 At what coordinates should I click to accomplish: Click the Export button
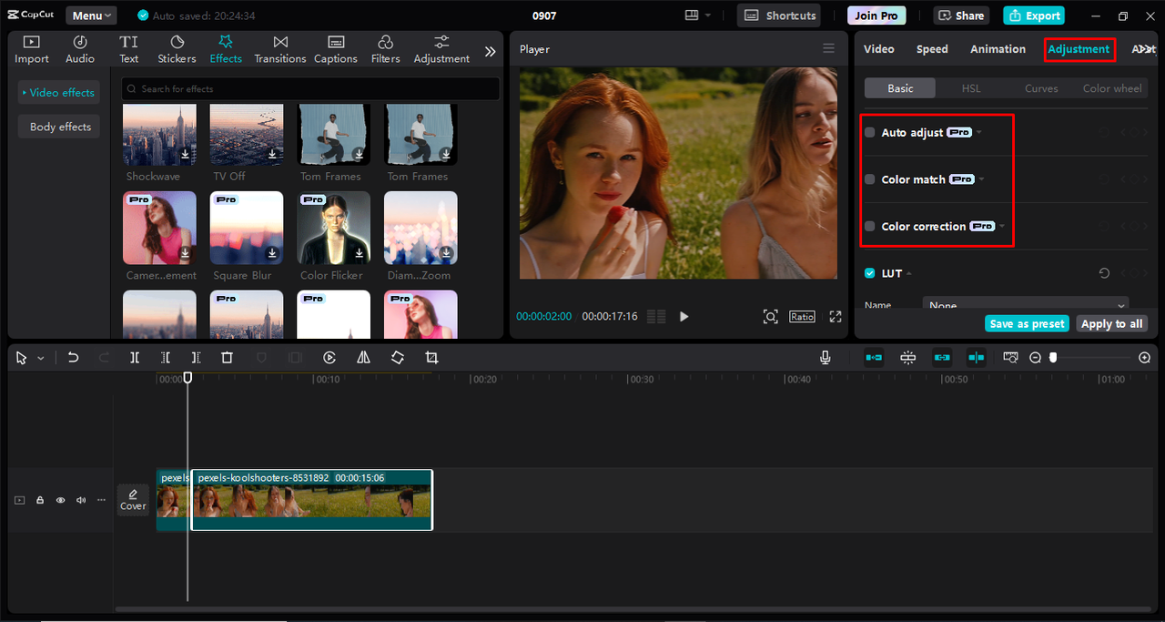pos(1034,15)
